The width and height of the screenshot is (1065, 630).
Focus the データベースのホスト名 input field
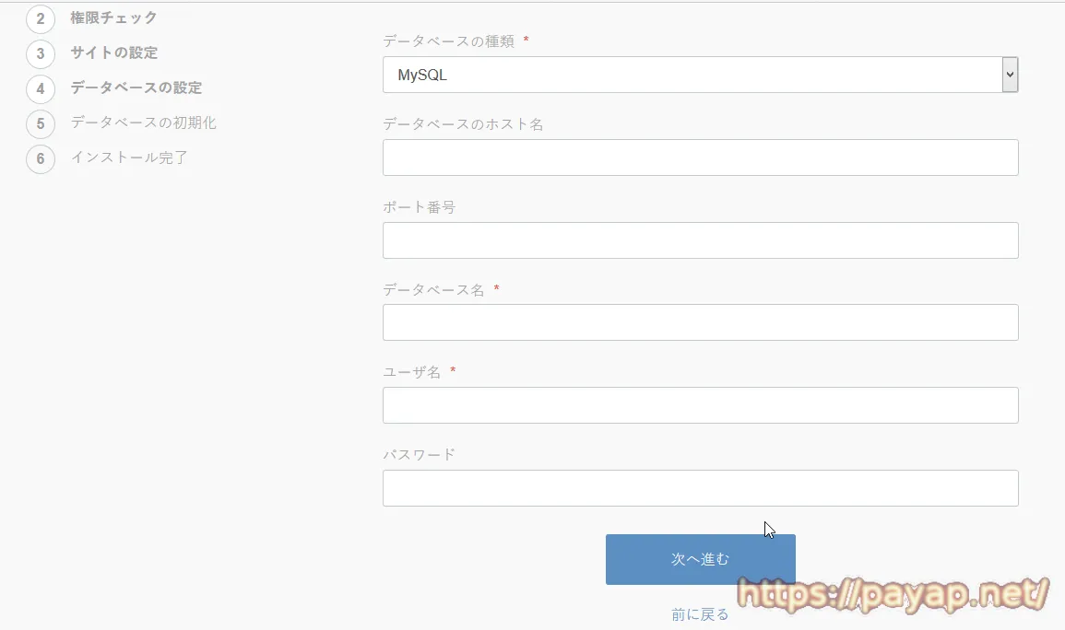[x=700, y=157]
